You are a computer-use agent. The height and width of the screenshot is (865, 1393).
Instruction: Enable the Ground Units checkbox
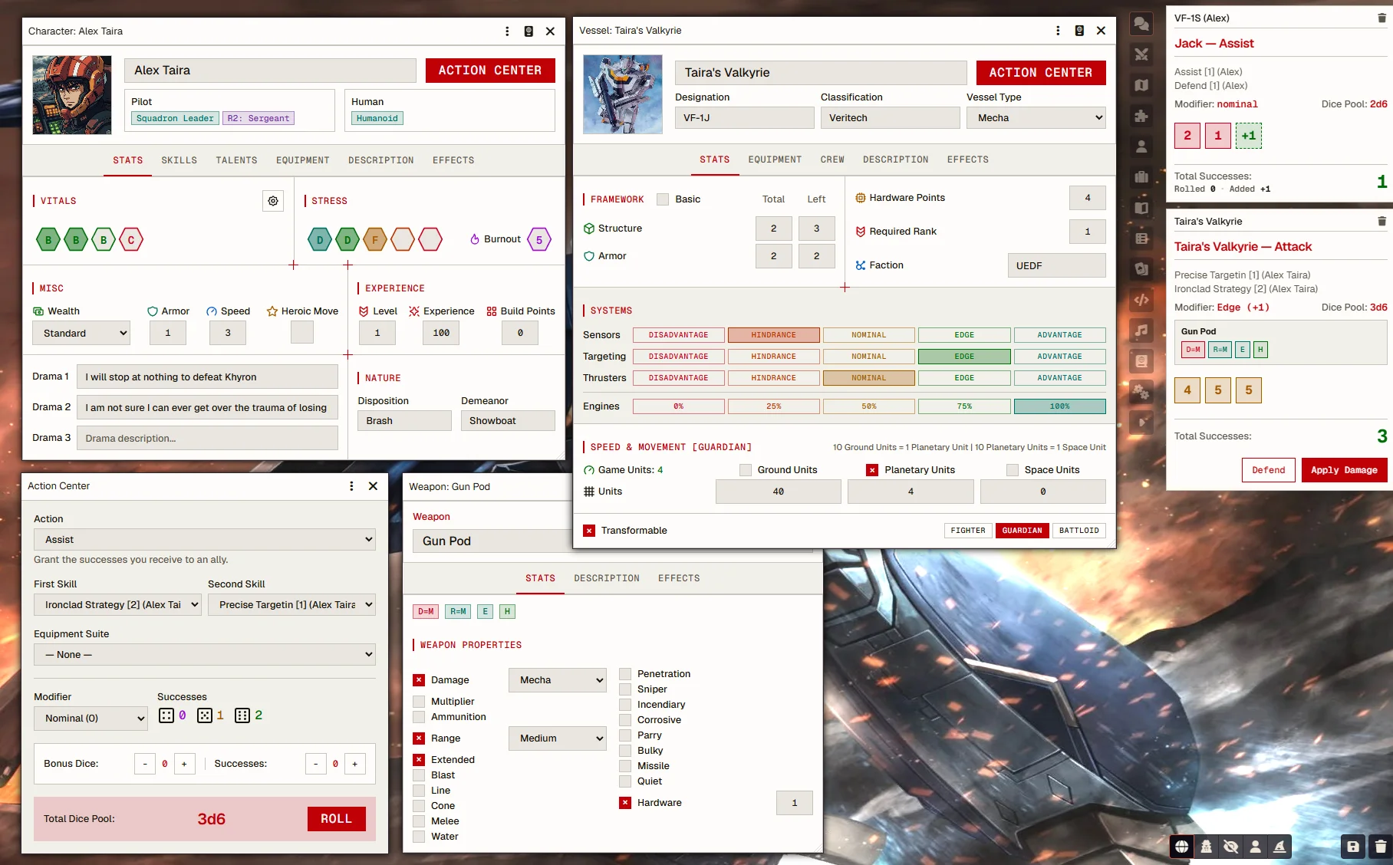click(746, 470)
